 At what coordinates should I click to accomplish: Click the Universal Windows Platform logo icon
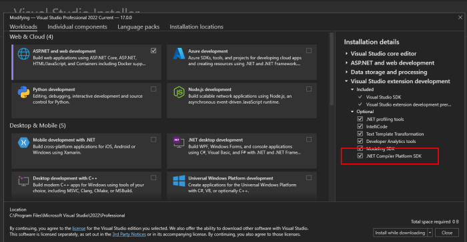click(179, 181)
